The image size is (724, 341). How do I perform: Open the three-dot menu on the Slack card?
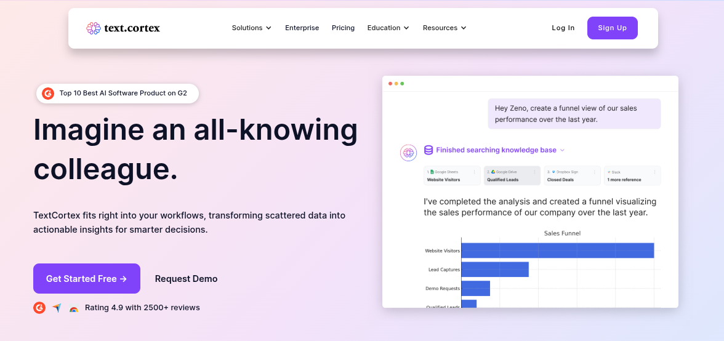pyautogui.click(x=655, y=172)
